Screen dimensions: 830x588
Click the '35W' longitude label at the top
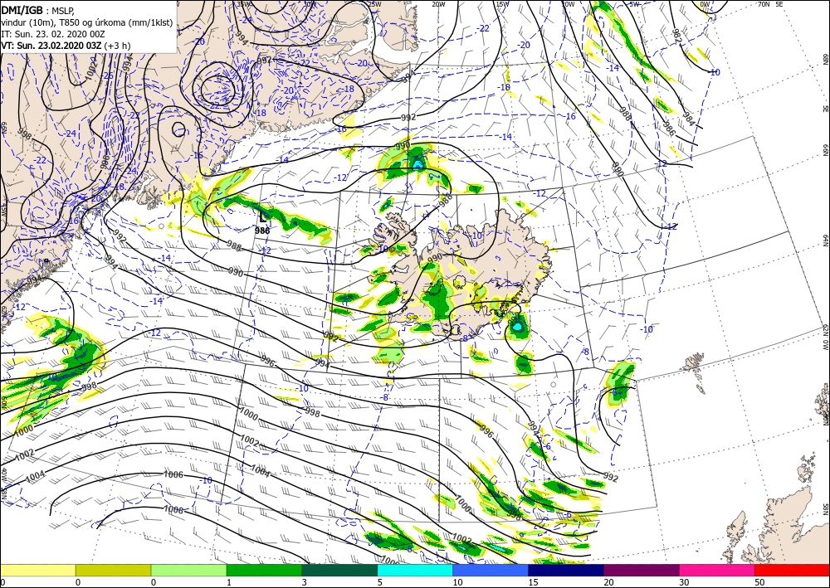(x=242, y=4)
